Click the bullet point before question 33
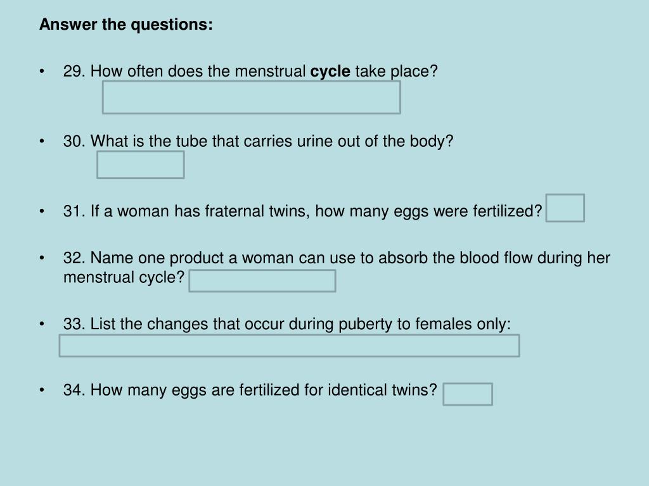Screen dimensions: 649x486 (x=42, y=324)
